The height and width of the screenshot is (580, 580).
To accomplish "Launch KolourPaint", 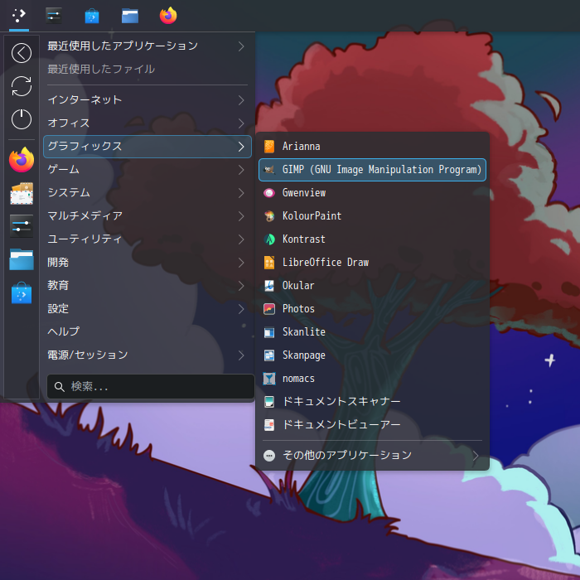I will pos(372,216).
